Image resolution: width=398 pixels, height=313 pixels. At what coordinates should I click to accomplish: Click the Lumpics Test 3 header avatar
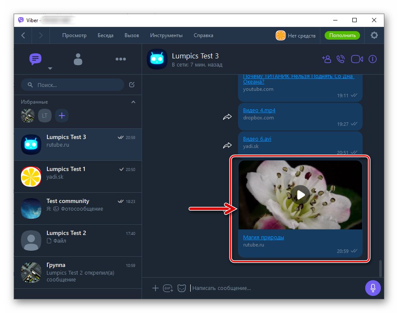point(157,59)
